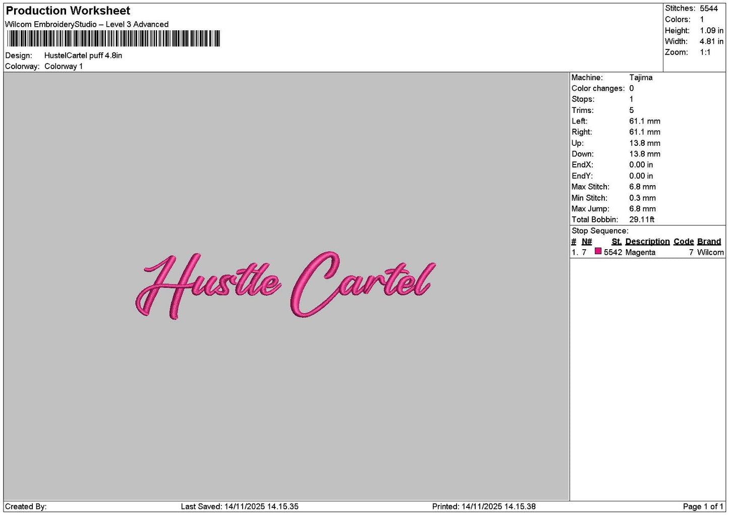Image resolution: width=729 pixels, height=515 pixels.
Task: Click the EndX value 0.00 in
Action: (x=641, y=165)
